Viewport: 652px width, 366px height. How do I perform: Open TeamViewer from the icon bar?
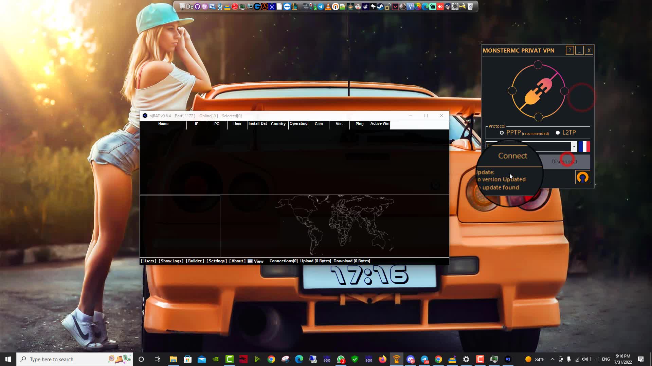[x=288, y=7]
